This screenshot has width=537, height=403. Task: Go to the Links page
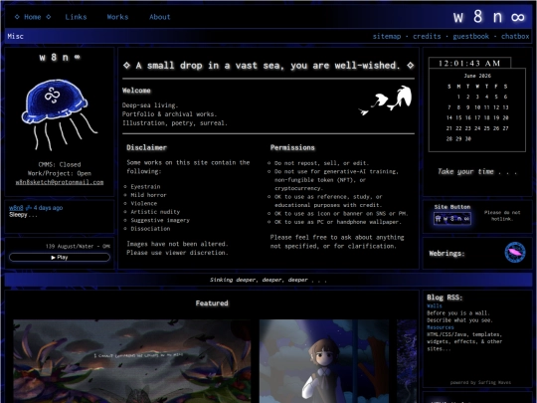pos(76,17)
